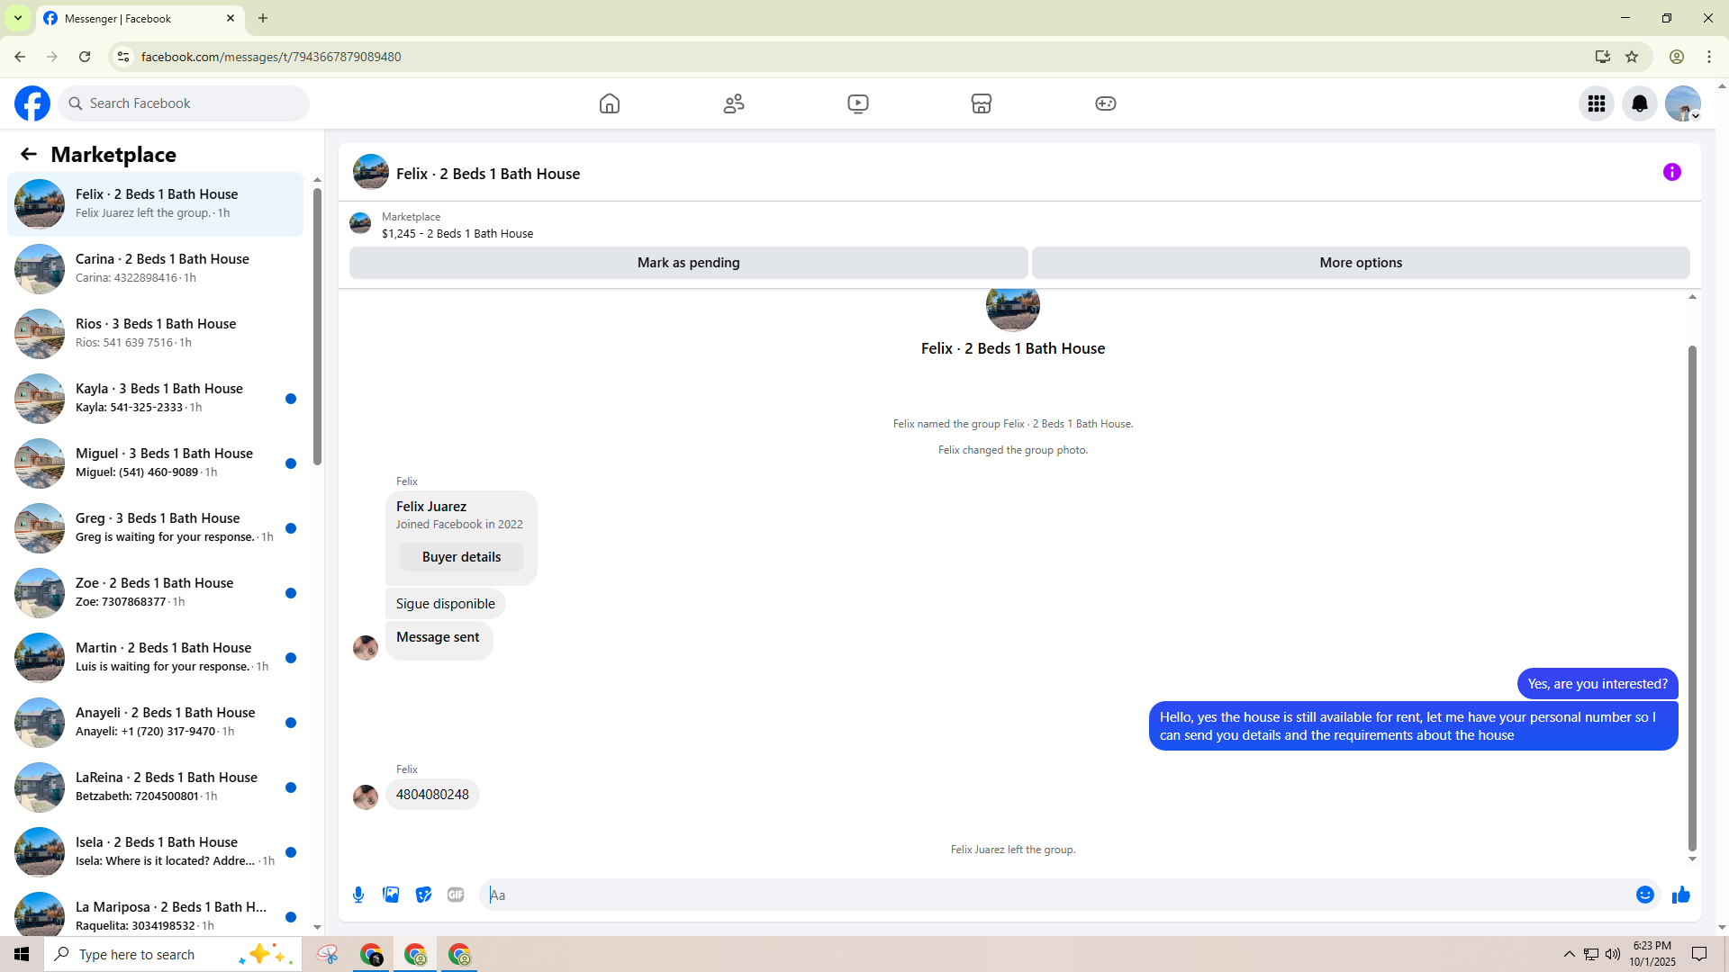Bookmark this page with the star
1729x972 pixels.
(x=1632, y=57)
